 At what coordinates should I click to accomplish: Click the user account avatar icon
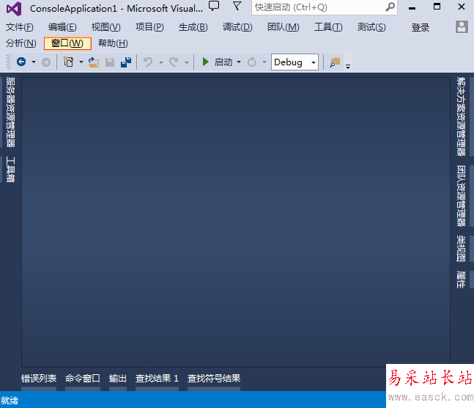(x=462, y=27)
